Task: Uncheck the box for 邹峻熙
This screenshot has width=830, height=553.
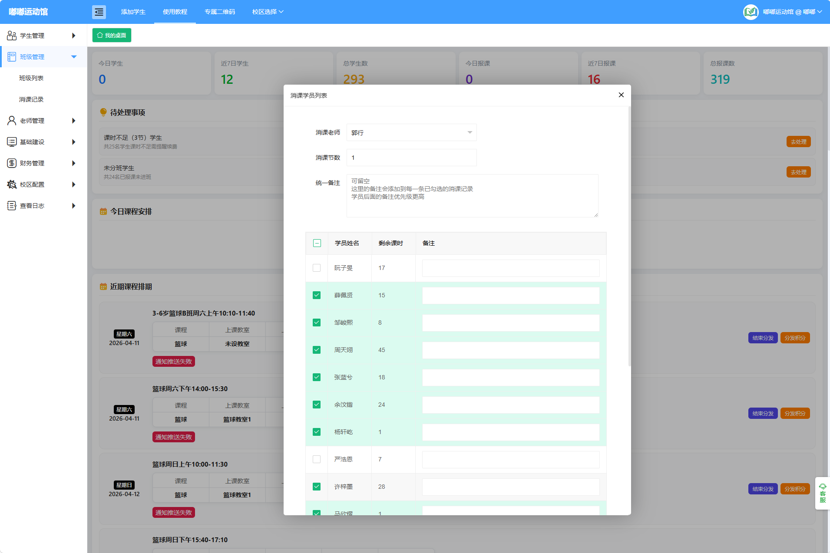Action: [317, 323]
